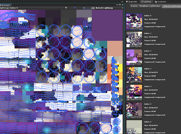Click Open Preview on lightmap Index 4
Image resolution: width=181 pixels, height=134 pixels.
coord(136,99)
